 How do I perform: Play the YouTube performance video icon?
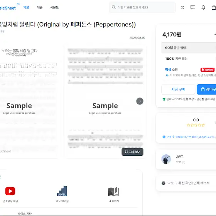tap(10, 191)
